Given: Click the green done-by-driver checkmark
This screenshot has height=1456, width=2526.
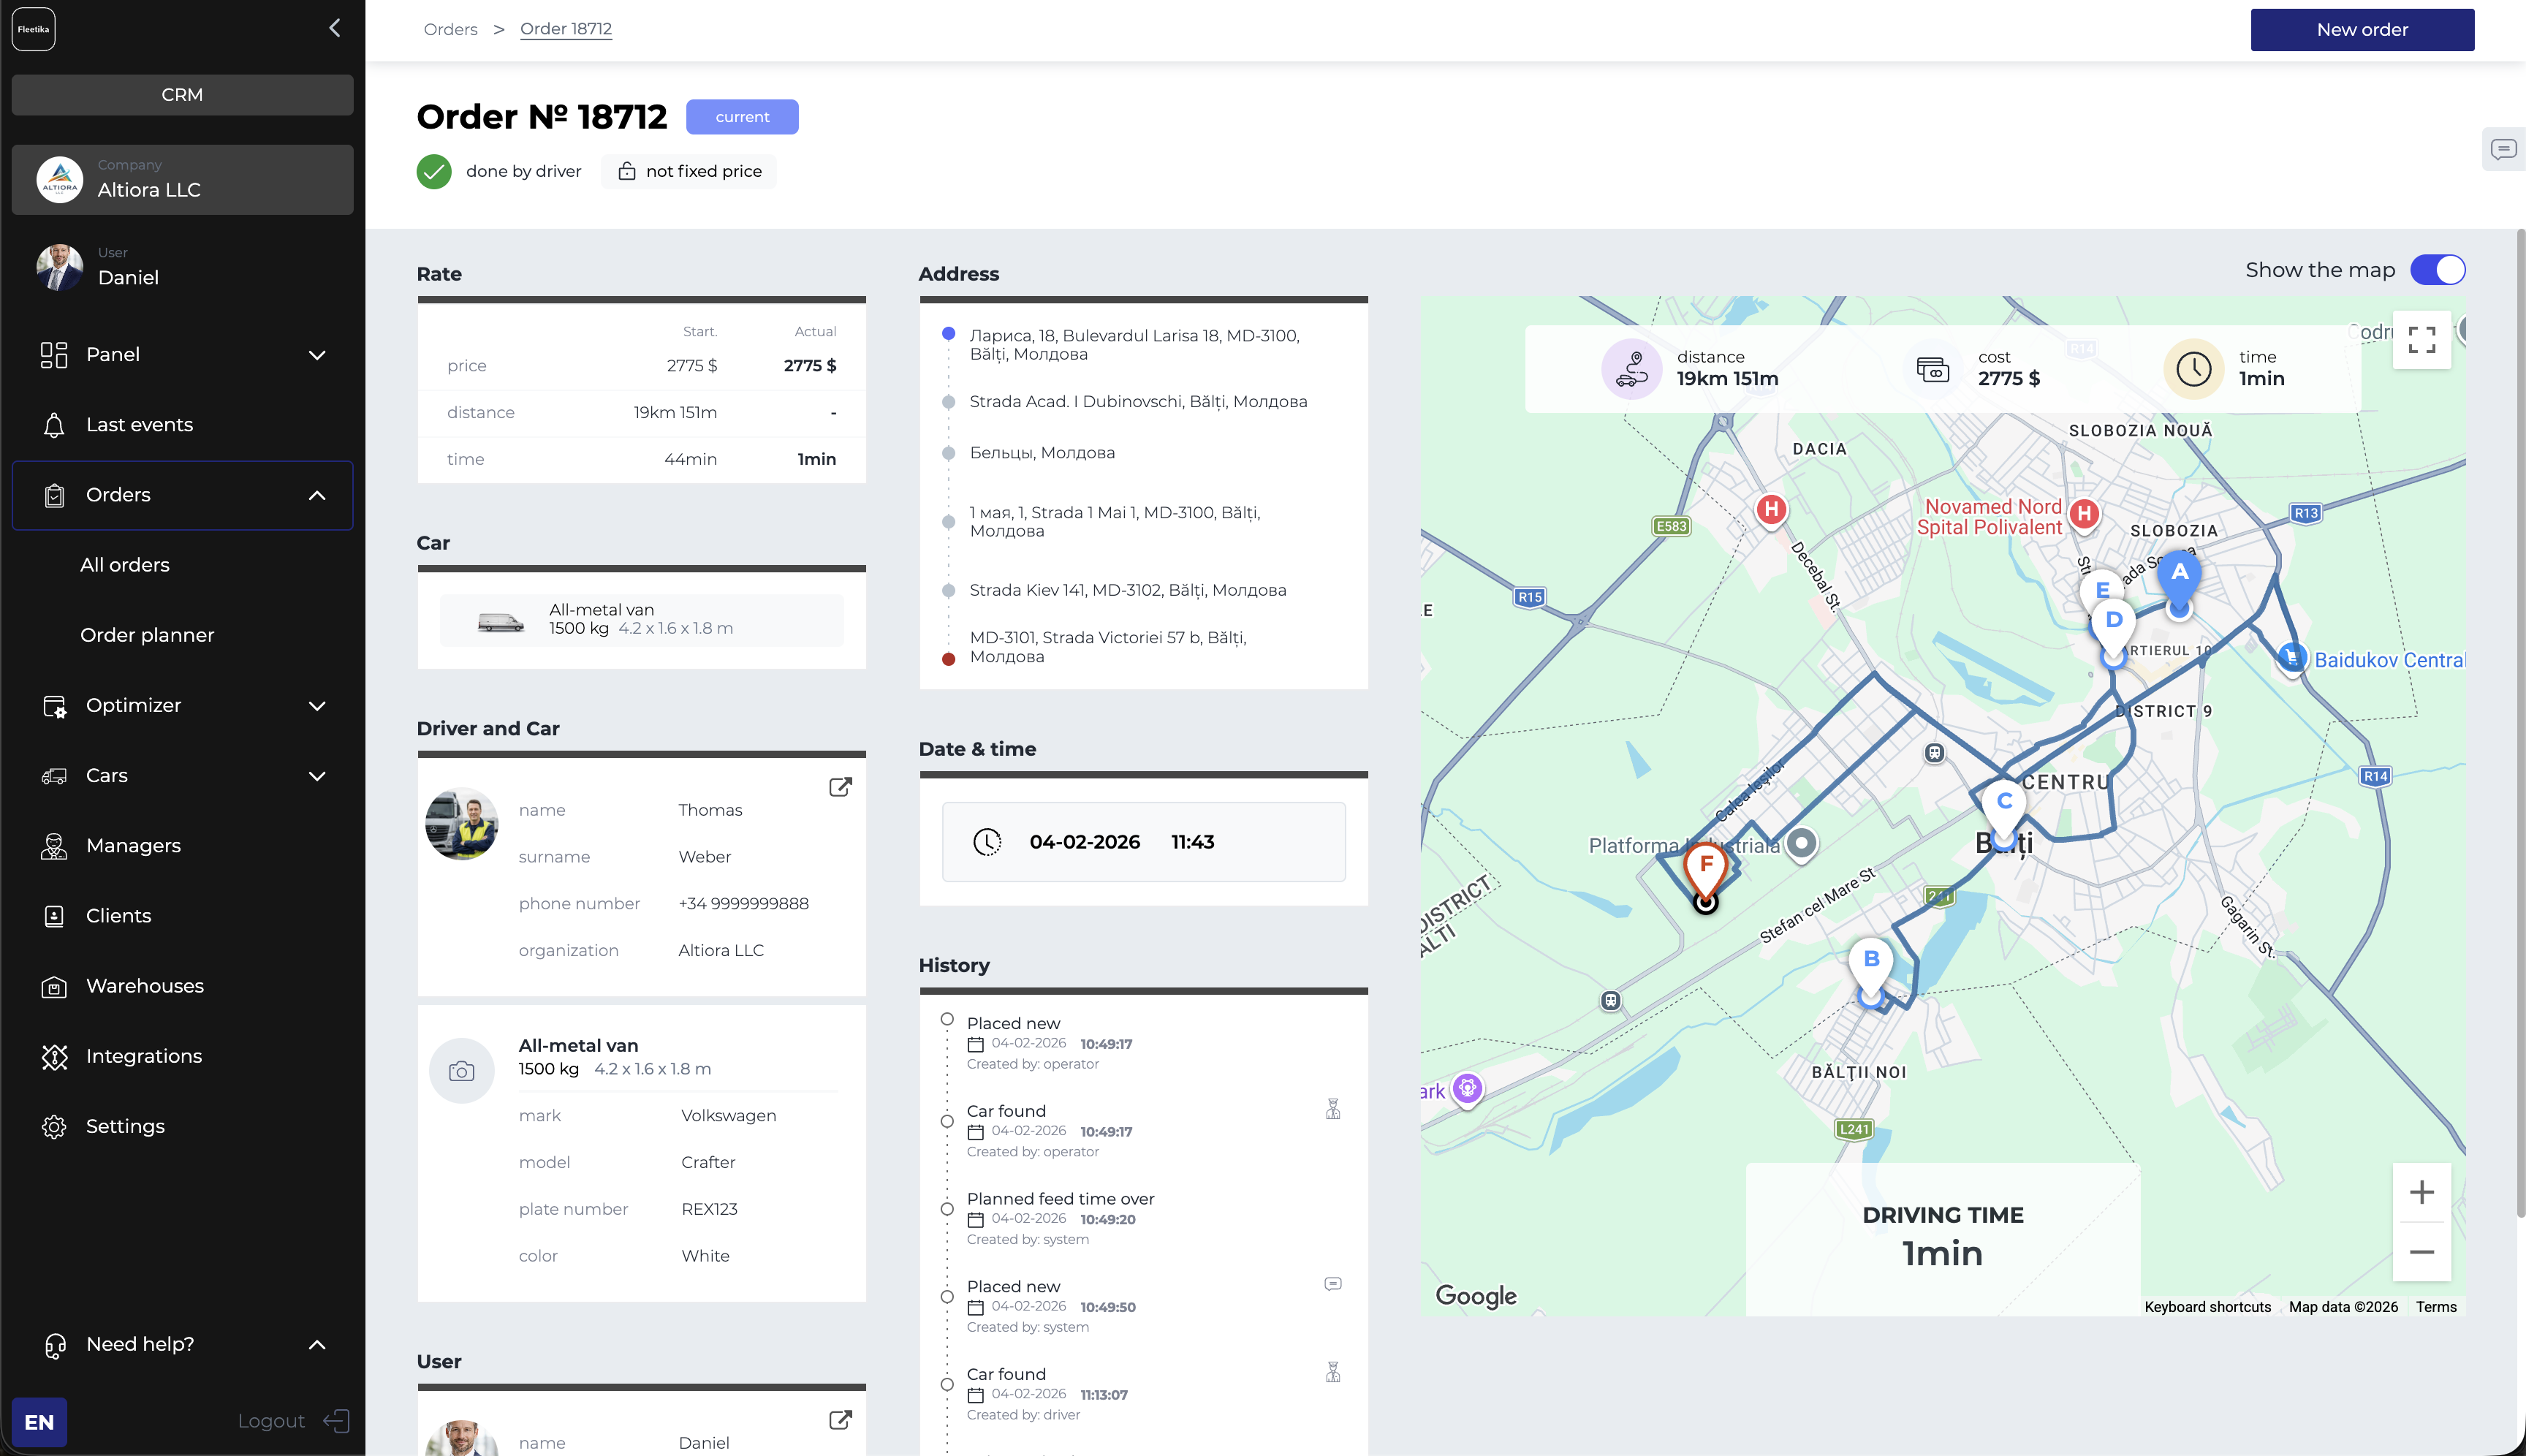Looking at the screenshot, I should tap(434, 171).
